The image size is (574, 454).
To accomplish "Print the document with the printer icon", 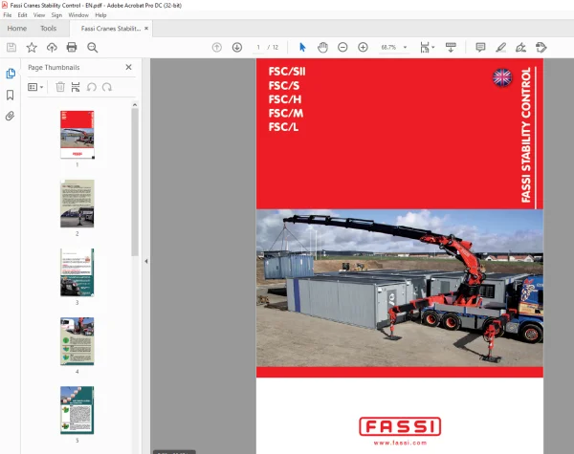I will [72, 47].
